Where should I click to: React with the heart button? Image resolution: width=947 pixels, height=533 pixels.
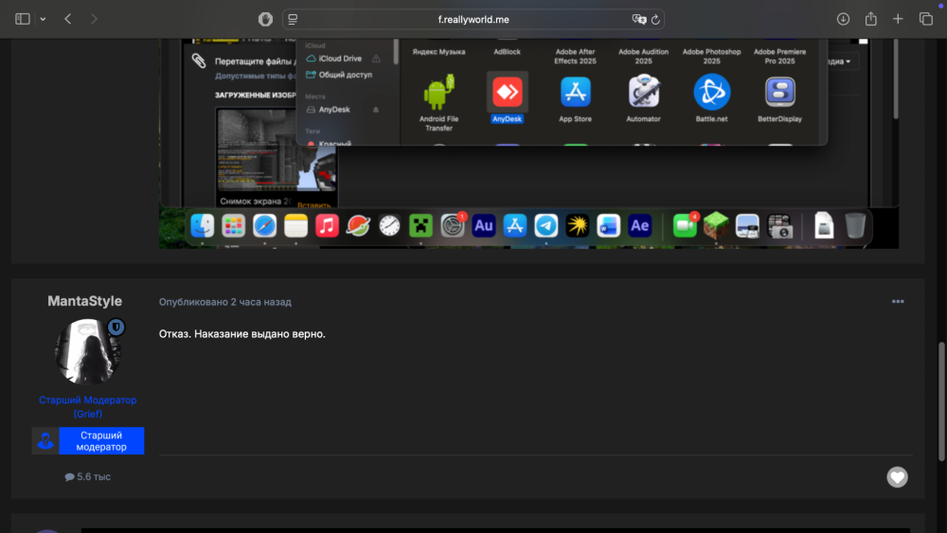tap(898, 477)
